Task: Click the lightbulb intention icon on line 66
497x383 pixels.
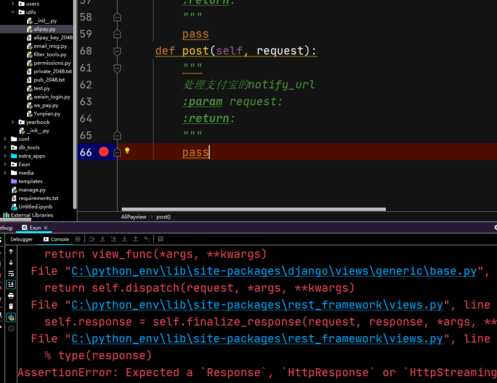Action: pyautogui.click(x=127, y=150)
